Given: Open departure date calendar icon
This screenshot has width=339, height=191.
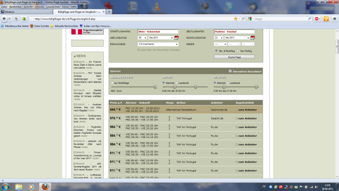Looking at the screenshot, I should coord(176,38).
